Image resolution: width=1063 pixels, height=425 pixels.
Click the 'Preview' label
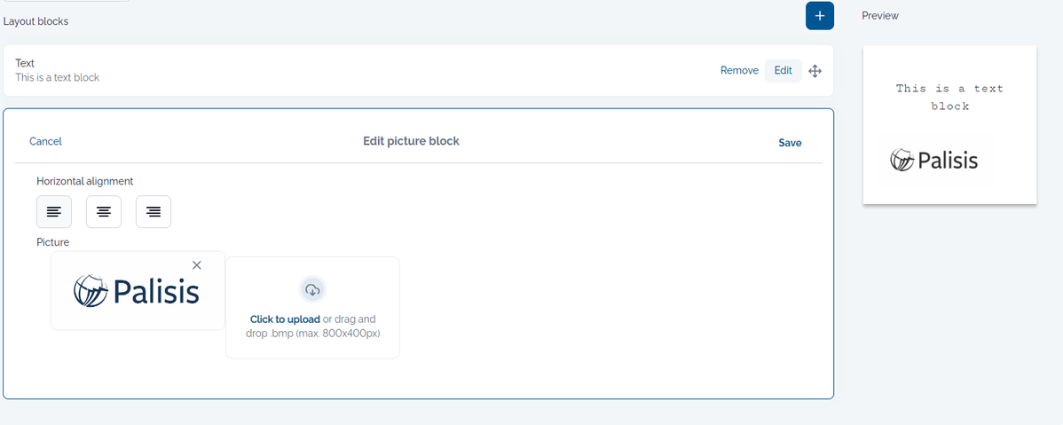(880, 16)
